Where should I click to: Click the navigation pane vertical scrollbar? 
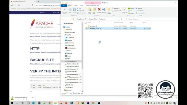coord(82,46)
